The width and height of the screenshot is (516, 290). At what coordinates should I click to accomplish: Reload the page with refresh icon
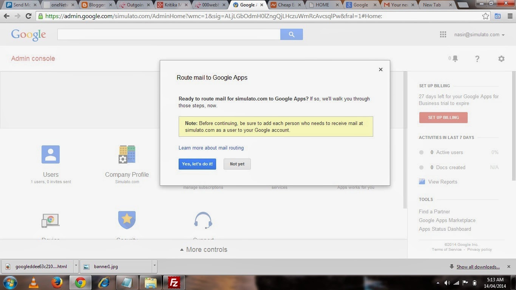click(x=28, y=16)
